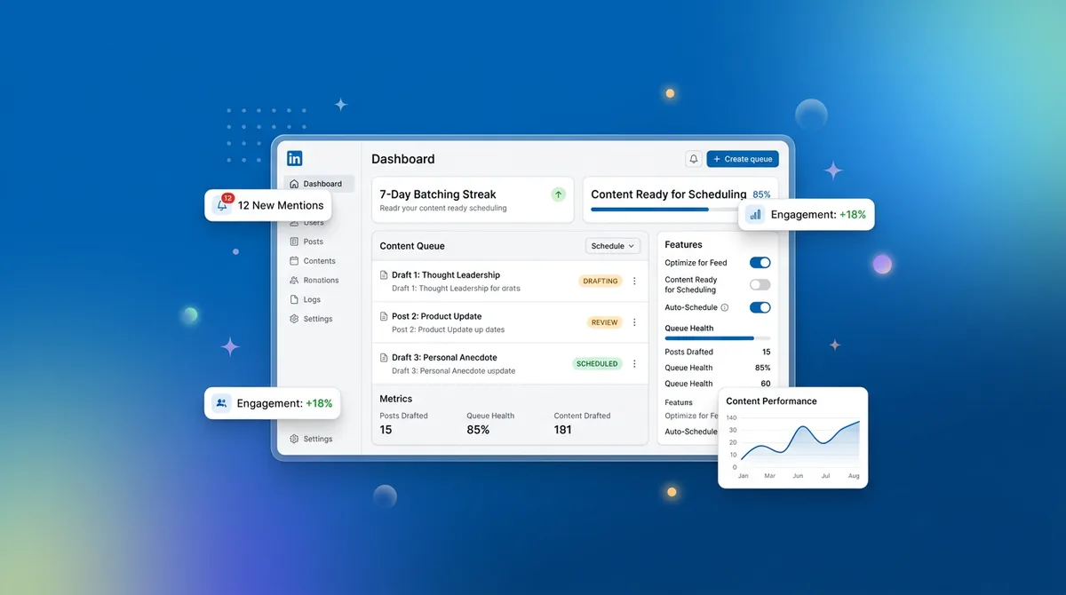Disable the Auto-Schedule switch
Viewport: 1066px width, 595px height.
click(x=760, y=308)
